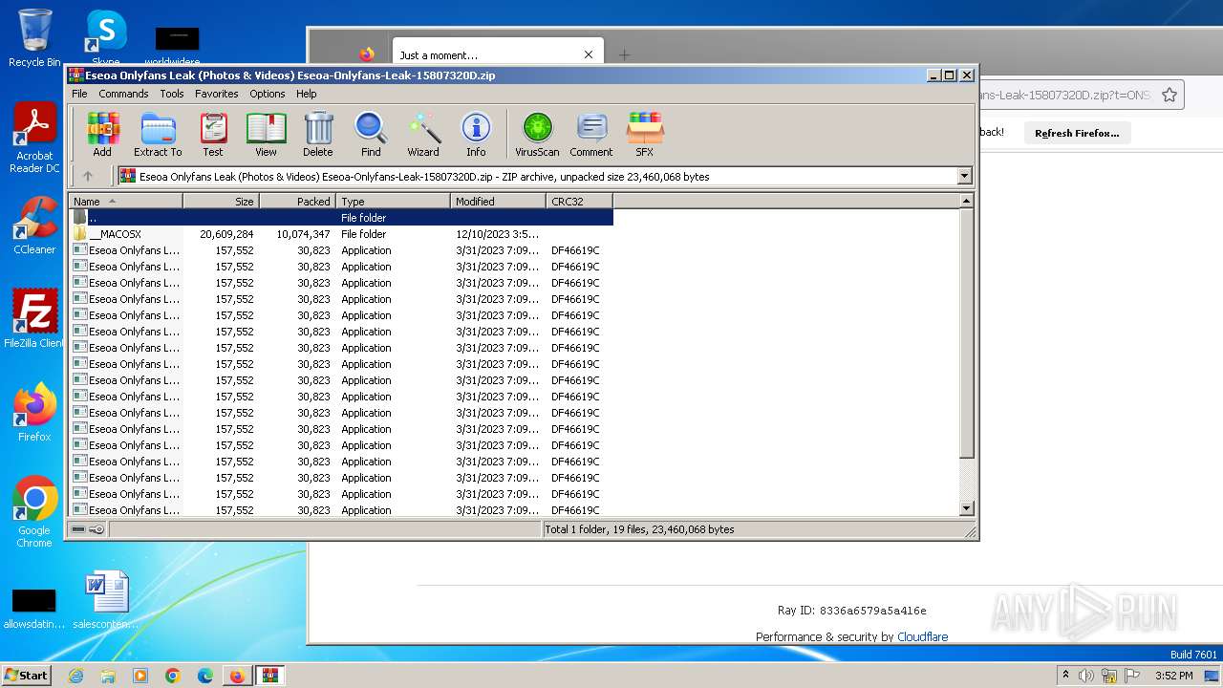
Task: Sort by the Packed column header
Action: click(x=297, y=201)
